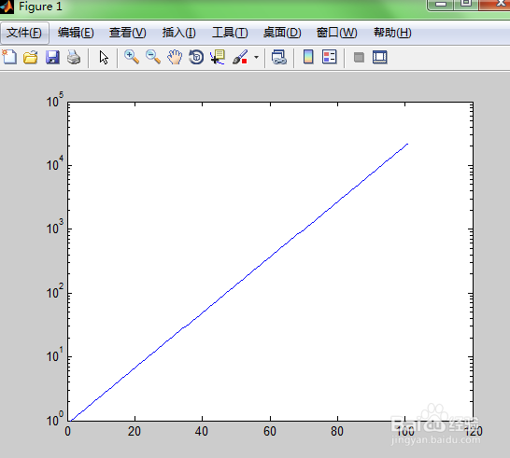Select the Data Cursor tool
The image size is (510, 458).
click(x=218, y=57)
